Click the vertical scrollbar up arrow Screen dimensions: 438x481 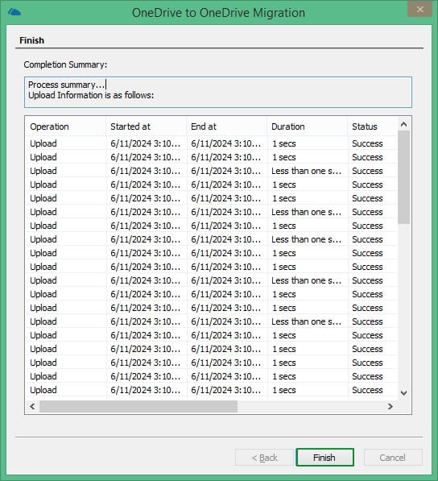(403, 124)
